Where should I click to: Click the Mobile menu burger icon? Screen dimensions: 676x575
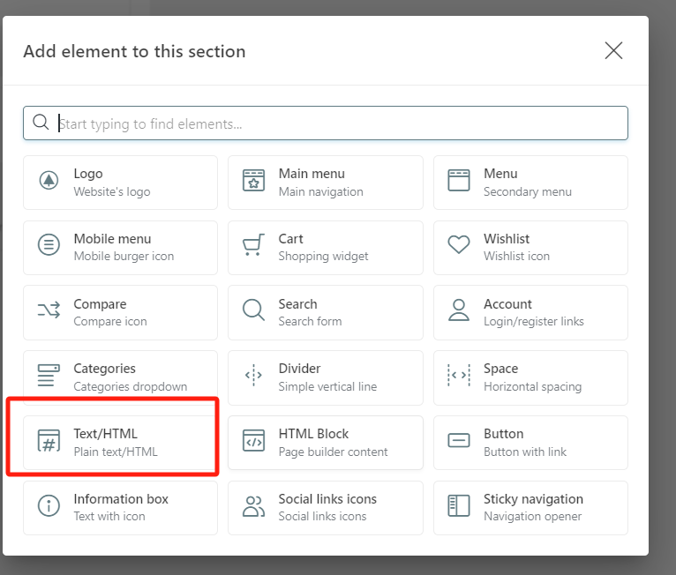49,245
